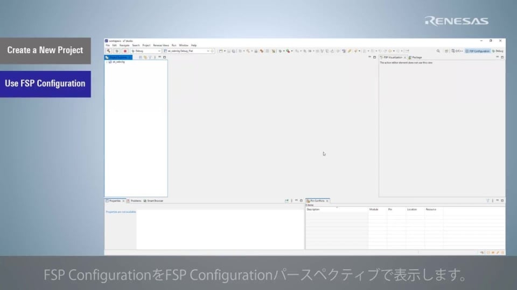Click the Project Explorer filter icon
517x290 pixels.
pos(150,57)
